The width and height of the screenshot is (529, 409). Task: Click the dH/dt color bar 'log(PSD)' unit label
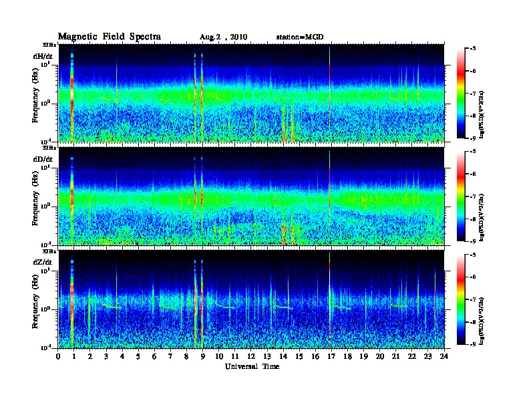481,114
